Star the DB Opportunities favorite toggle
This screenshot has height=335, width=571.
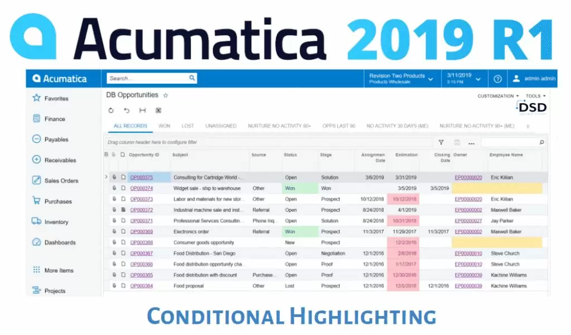pyautogui.click(x=166, y=96)
